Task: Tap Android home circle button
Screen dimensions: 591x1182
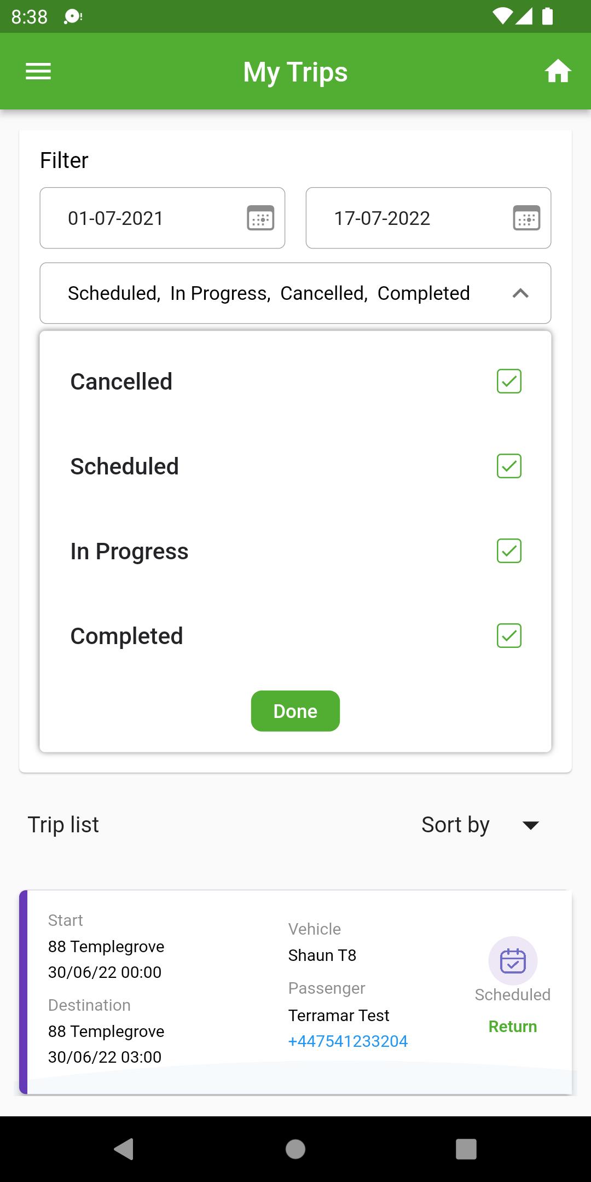Action: (296, 1149)
